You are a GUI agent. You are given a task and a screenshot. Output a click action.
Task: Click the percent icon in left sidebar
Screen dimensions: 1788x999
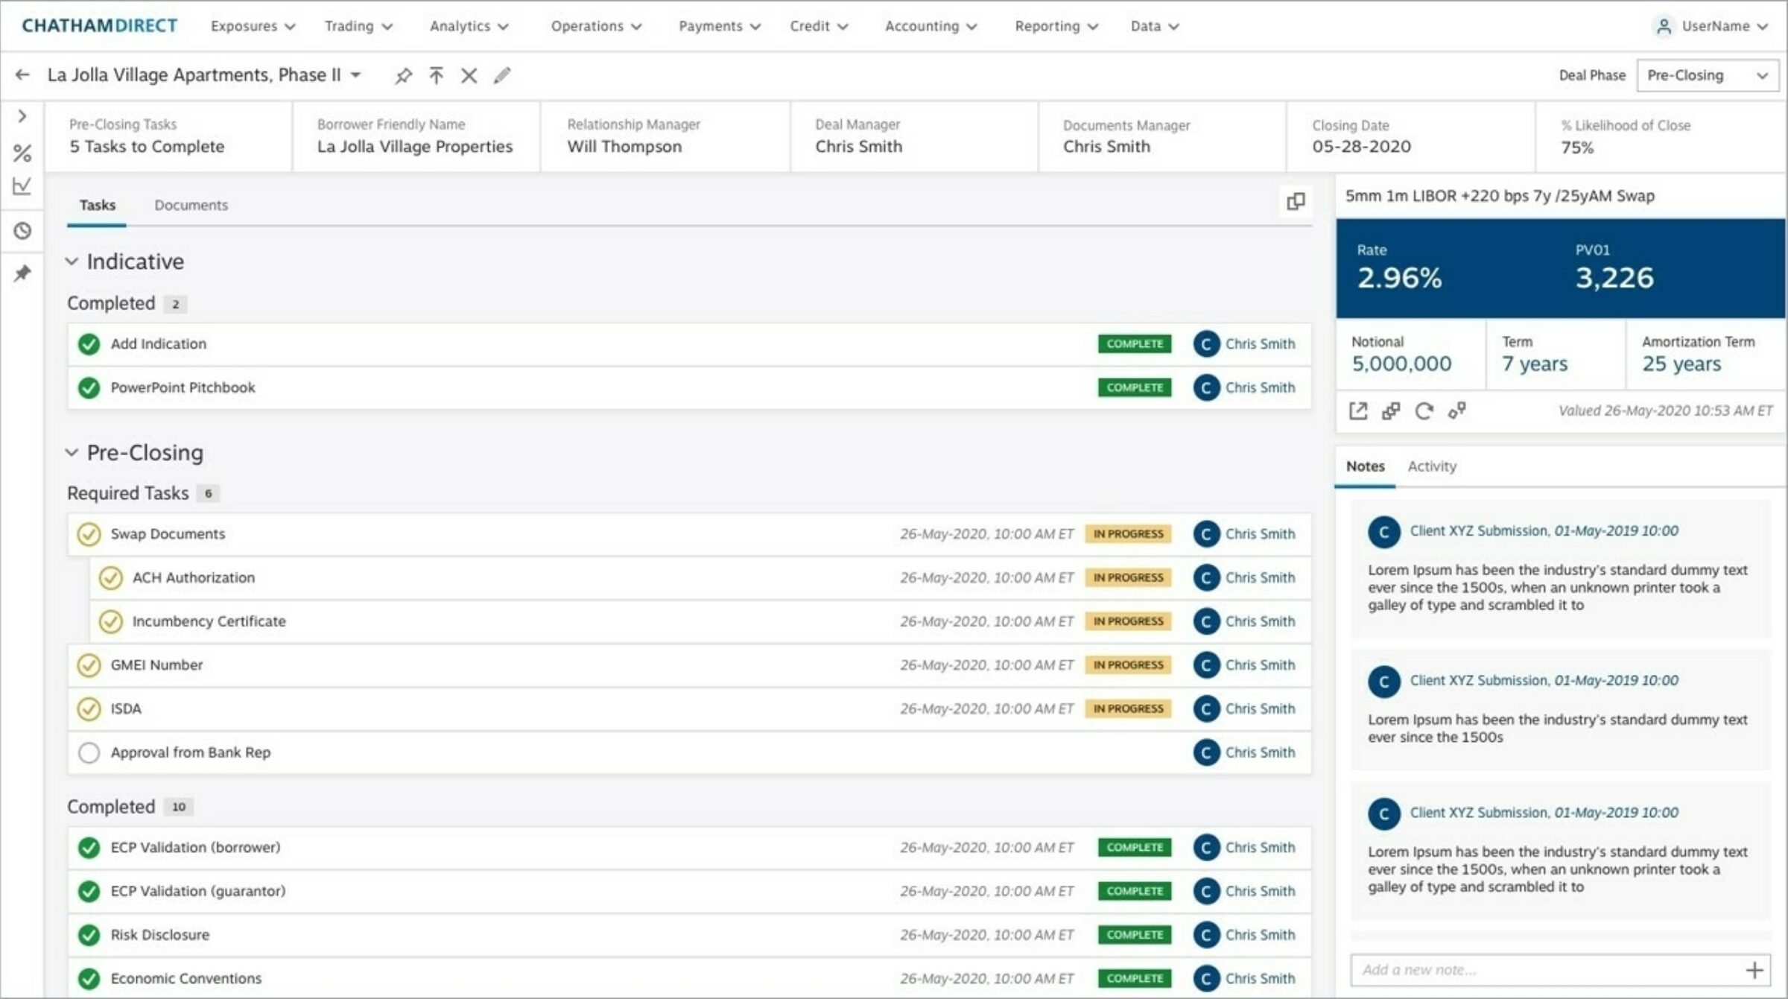pyautogui.click(x=22, y=153)
